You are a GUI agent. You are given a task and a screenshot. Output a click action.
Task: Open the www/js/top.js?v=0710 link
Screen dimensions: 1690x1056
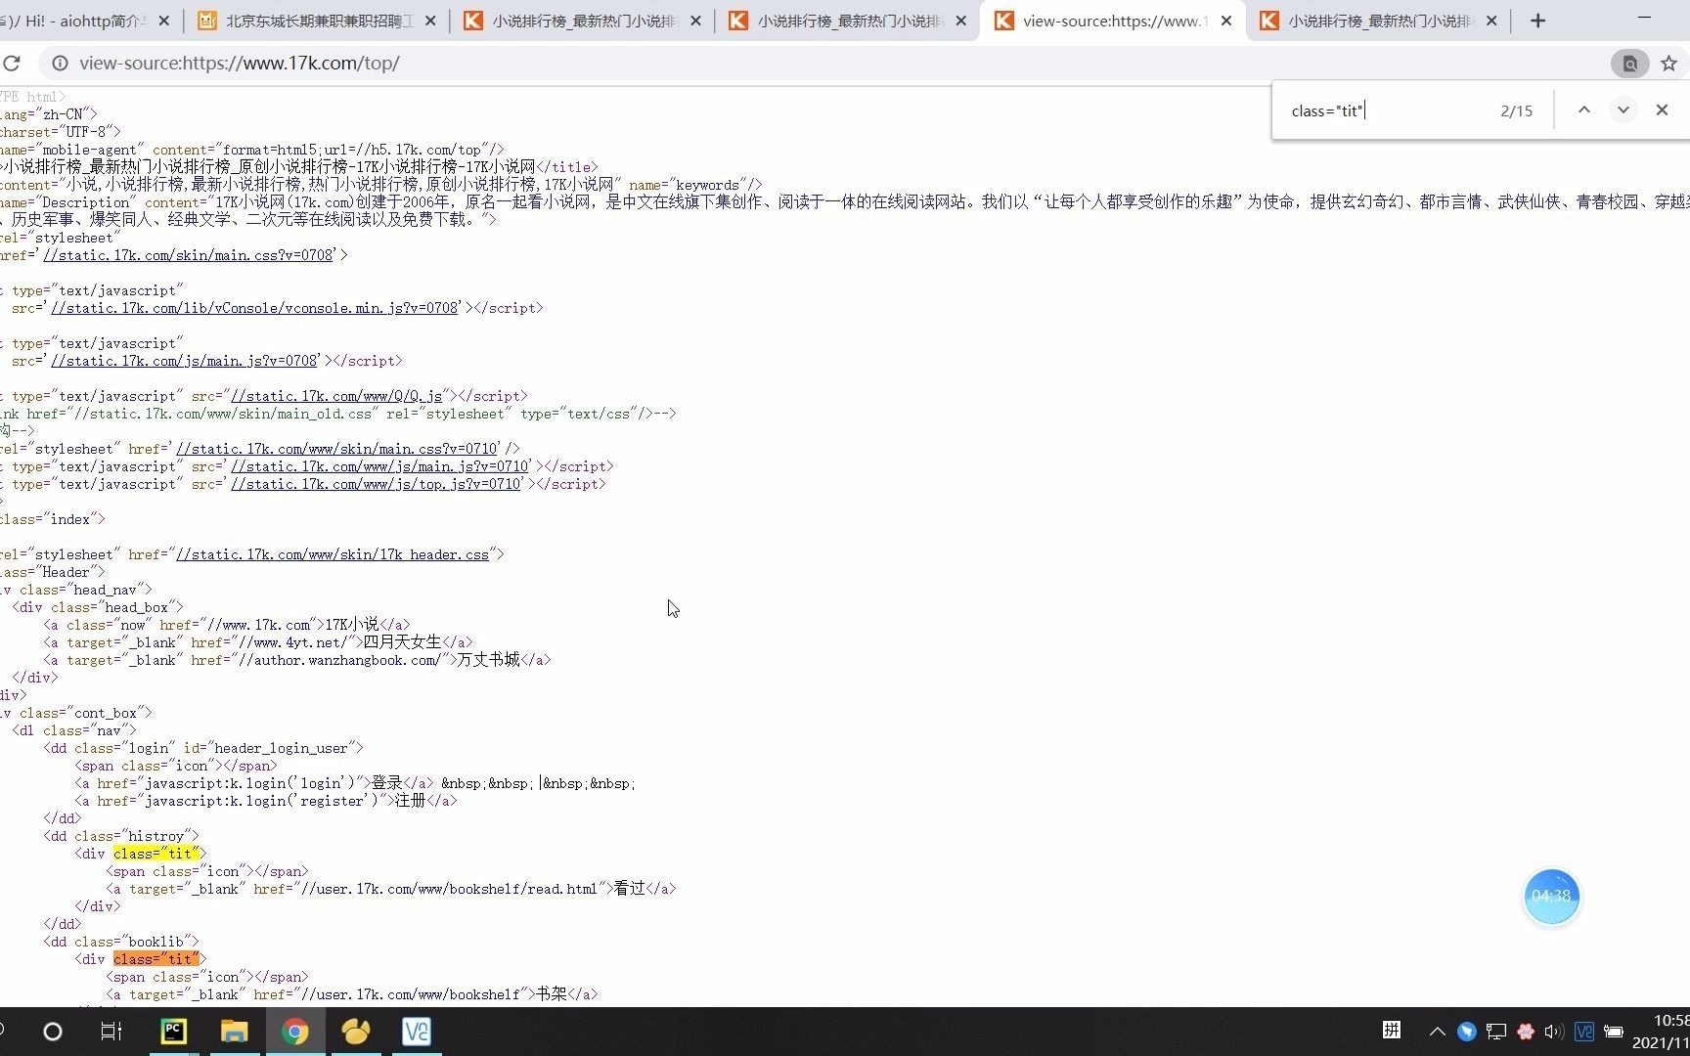click(377, 484)
